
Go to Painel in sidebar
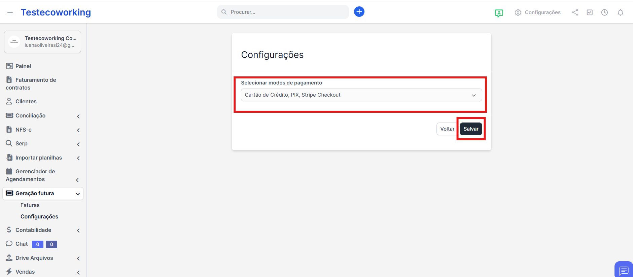23,66
